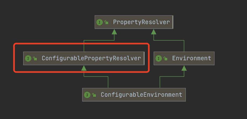Click the right arrowhead under PropertyResolver

tap(154, 32)
